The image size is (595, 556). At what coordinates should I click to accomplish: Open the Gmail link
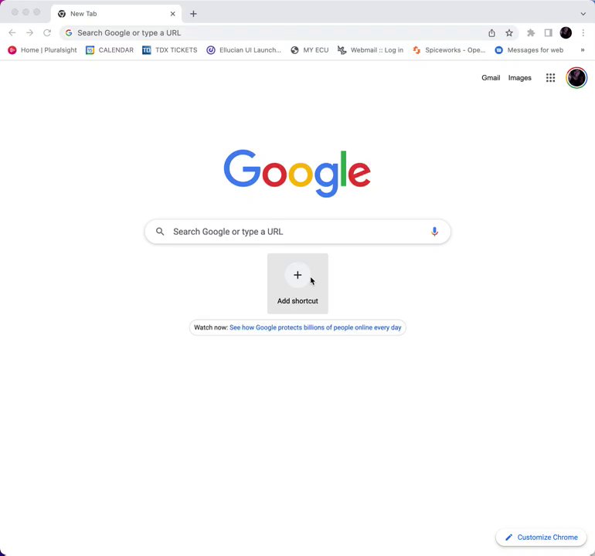tap(491, 78)
